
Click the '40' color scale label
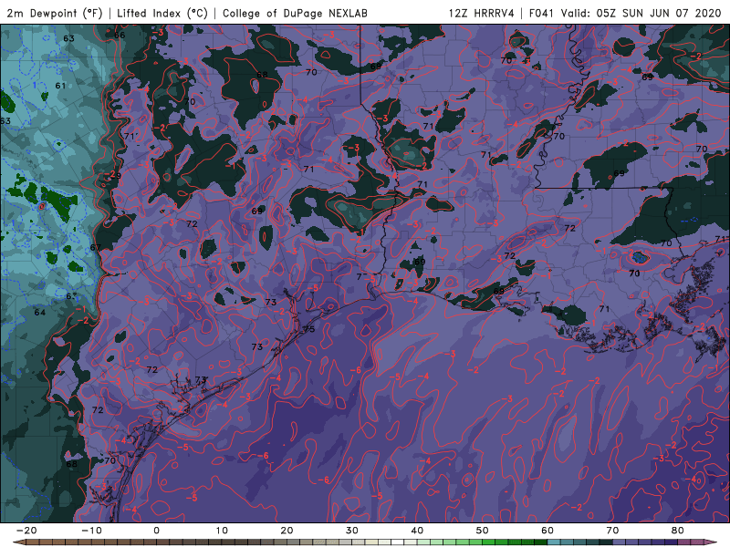click(417, 531)
